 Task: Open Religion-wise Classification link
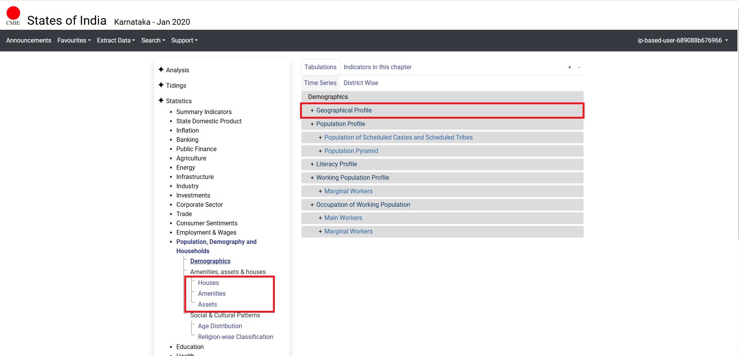click(235, 337)
